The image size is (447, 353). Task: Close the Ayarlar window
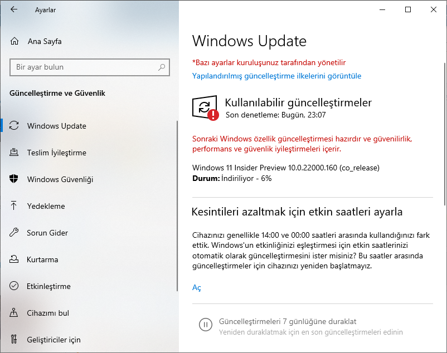coord(434,9)
